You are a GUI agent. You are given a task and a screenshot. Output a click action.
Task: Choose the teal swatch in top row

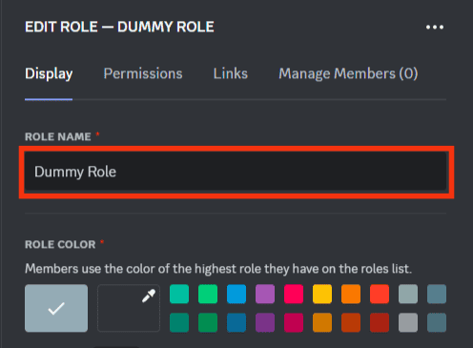[179, 294]
